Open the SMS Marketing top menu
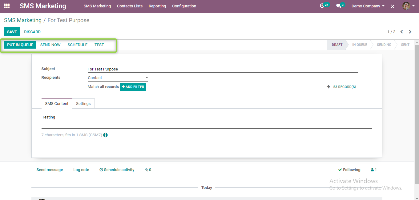The width and height of the screenshot is (419, 200). [97, 6]
